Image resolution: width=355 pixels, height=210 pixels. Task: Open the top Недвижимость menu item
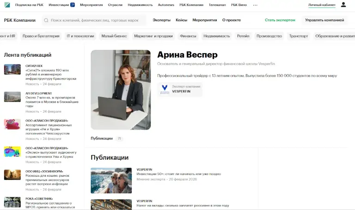click(x=140, y=5)
